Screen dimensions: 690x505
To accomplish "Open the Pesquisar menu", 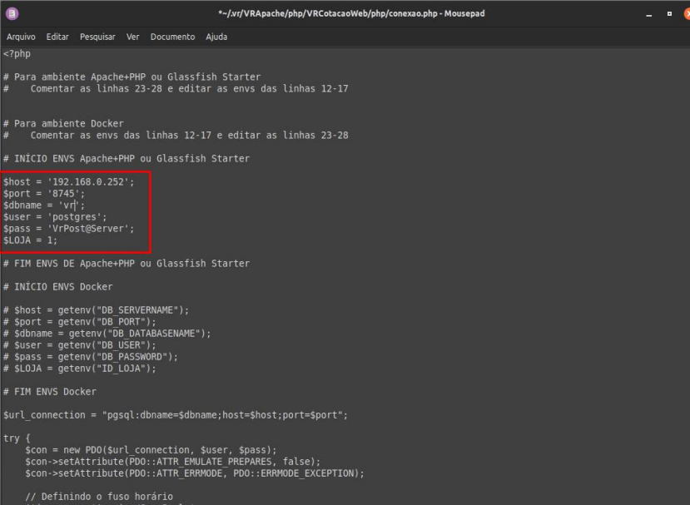I will (x=97, y=37).
